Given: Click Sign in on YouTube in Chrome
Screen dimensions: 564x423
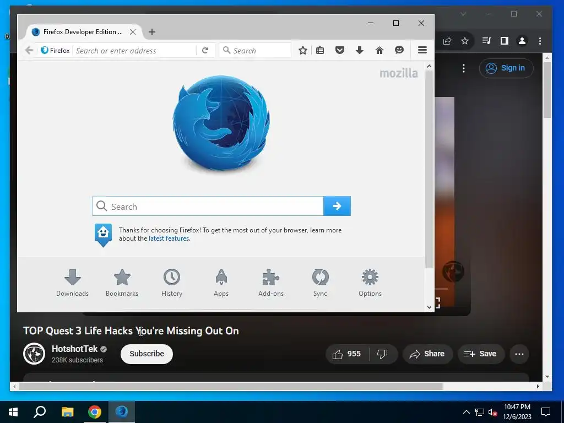Looking at the screenshot, I should (x=506, y=68).
